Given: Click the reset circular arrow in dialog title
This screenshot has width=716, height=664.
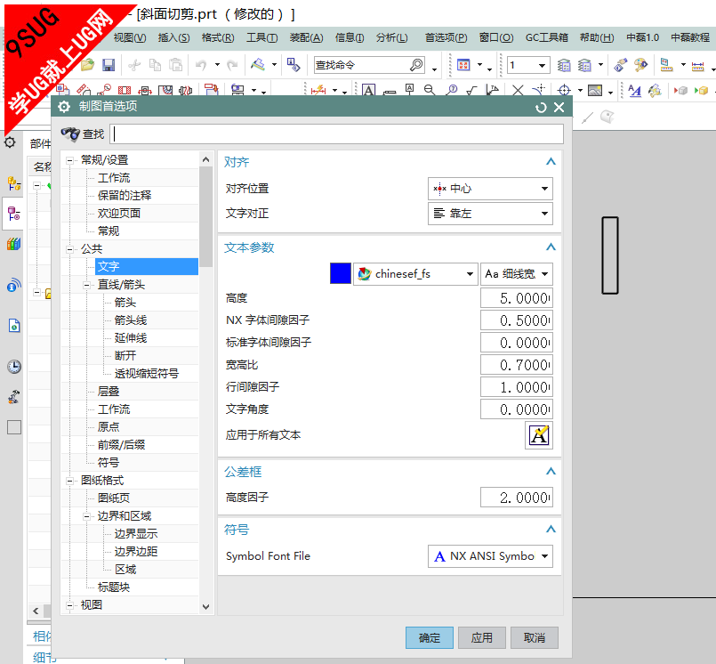Looking at the screenshot, I should [541, 108].
